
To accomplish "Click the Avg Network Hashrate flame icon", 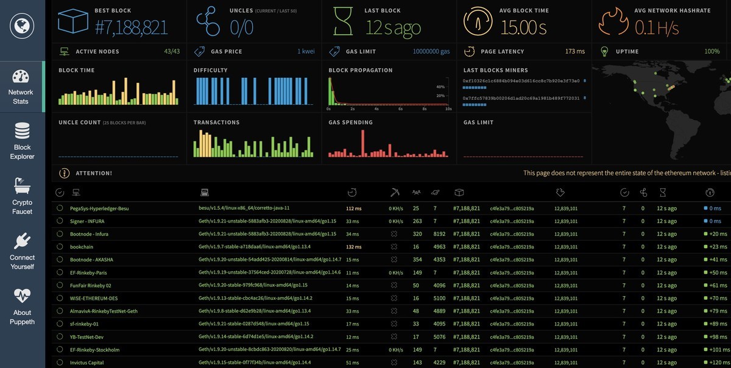I will (x=613, y=22).
